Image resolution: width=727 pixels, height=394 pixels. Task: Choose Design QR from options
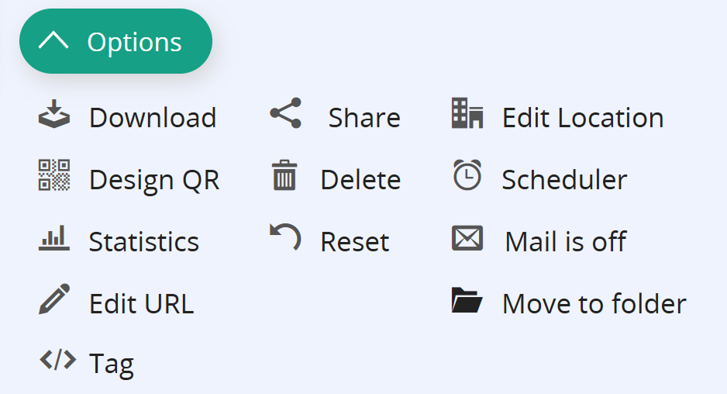154,180
